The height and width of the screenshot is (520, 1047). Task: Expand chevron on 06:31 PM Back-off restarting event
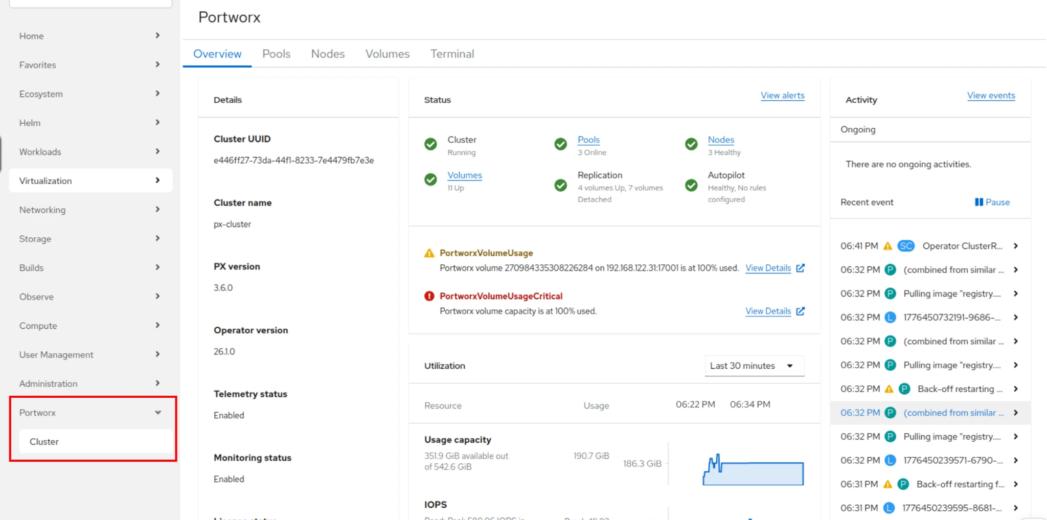[x=1015, y=484]
